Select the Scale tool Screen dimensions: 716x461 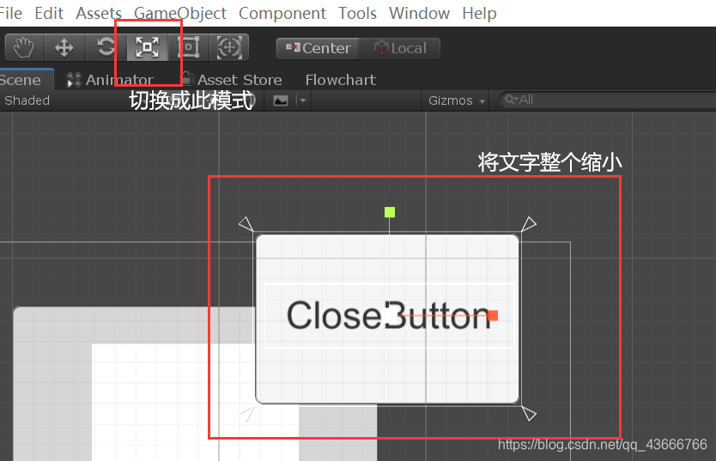(147, 47)
